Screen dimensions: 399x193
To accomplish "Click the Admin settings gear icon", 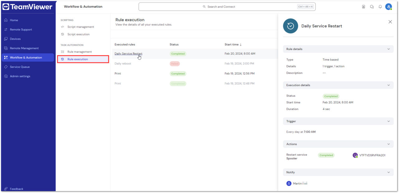I will 6,76.
